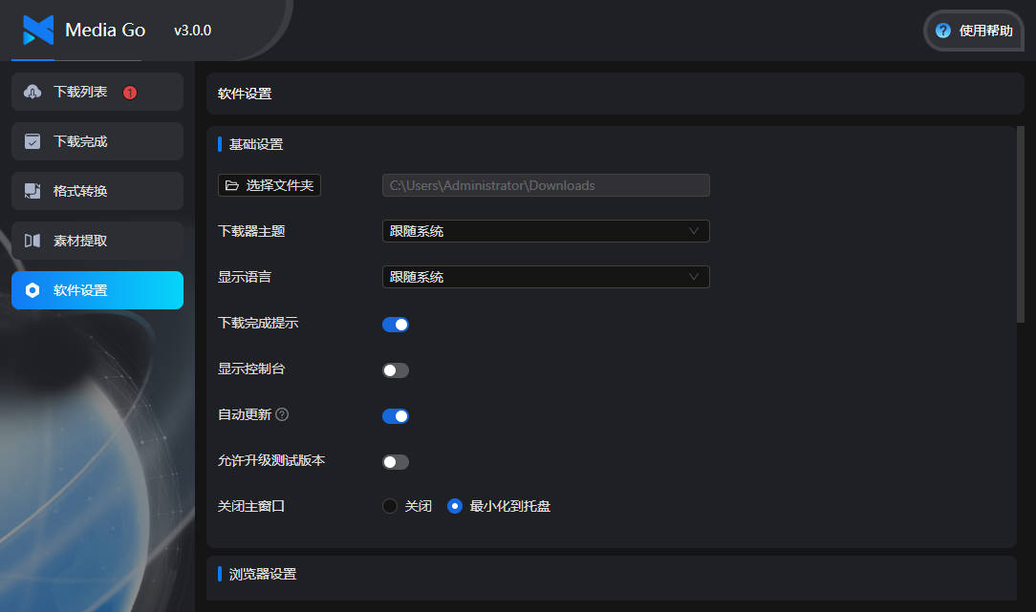Click the download folder path field
The height and width of the screenshot is (612, 1036).
point(546,185)
